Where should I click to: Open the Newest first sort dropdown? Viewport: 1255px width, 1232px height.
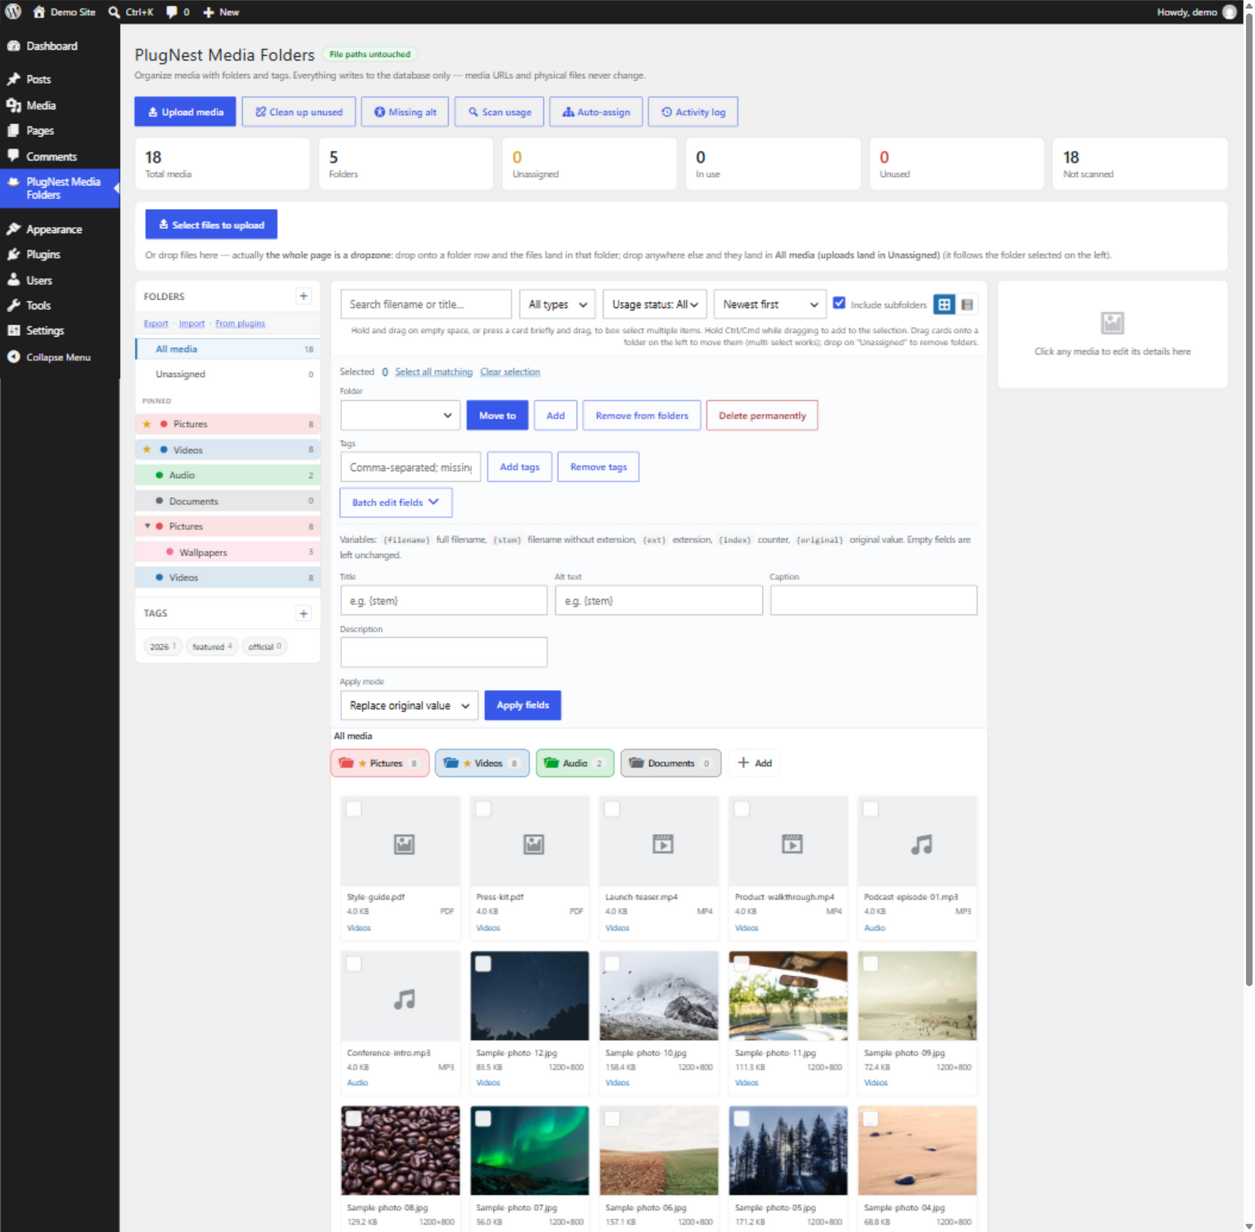click(769, 305)
